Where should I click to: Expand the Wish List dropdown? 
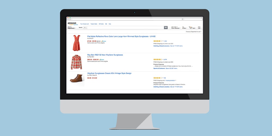[199, 27]
